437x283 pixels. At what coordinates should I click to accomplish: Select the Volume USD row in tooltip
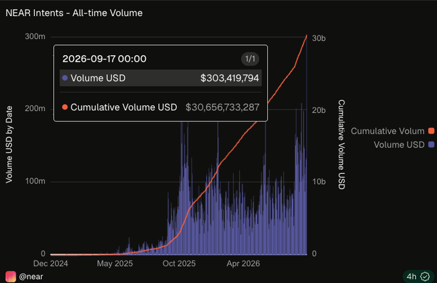click(x=161, y=78)
